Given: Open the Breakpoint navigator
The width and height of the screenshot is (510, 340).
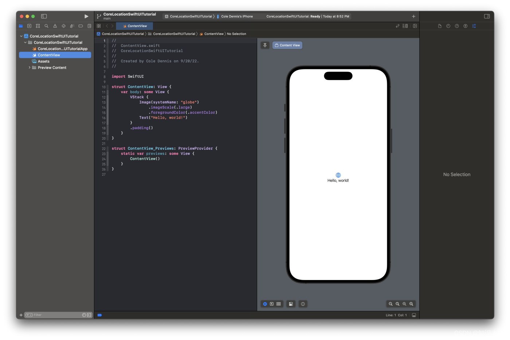Looking at the screenshot, I should (81, 26).
